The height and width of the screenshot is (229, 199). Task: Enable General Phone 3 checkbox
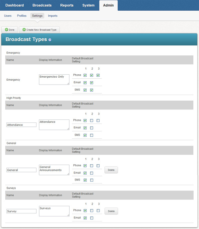(x=98, y=166)
